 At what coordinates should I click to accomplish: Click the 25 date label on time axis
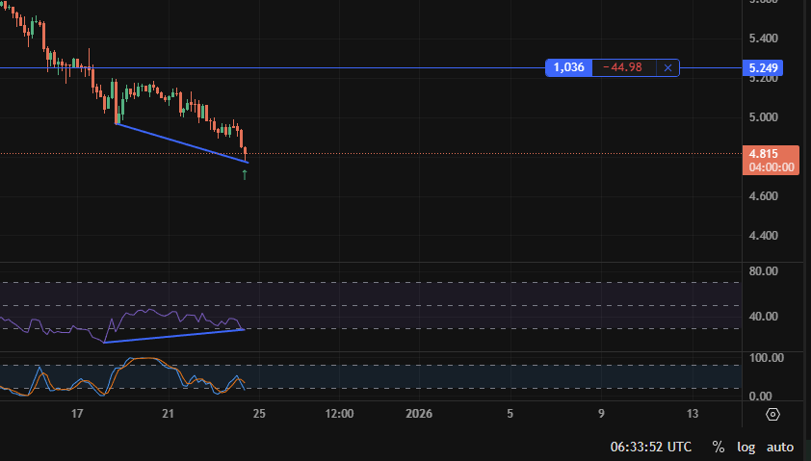(258, 414)
